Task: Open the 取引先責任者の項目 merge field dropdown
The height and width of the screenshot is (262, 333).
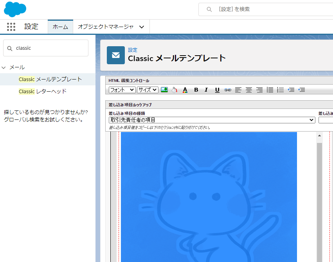Action: coord(212,120)
